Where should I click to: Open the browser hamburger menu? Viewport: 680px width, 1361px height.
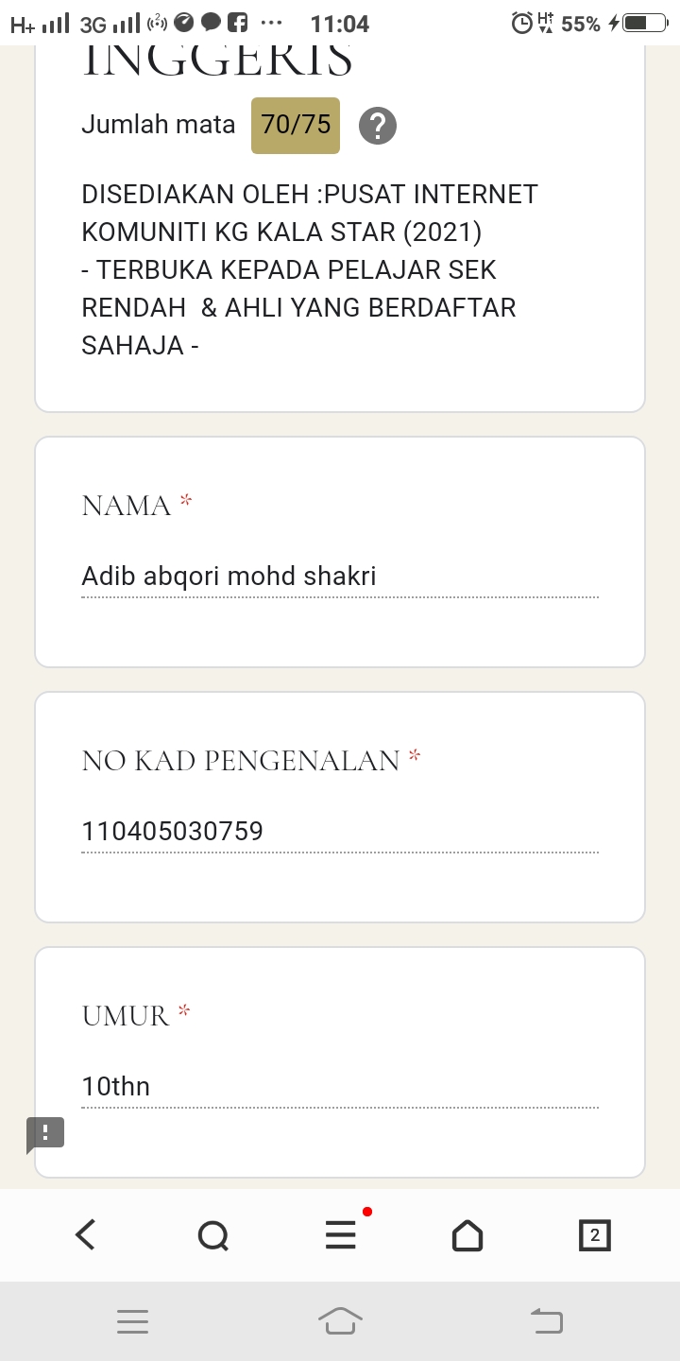341,1234
